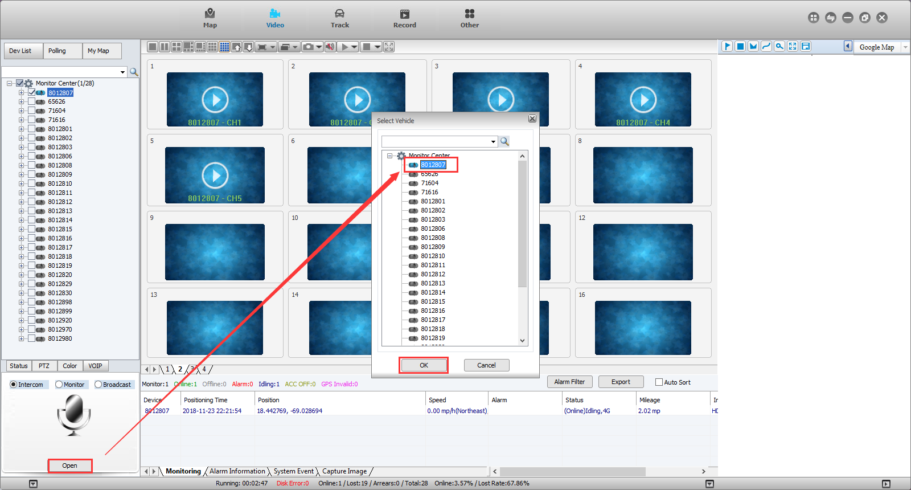Open the Alarm Information tab
This screenshot has height=490, width=911.
point(237,471)
